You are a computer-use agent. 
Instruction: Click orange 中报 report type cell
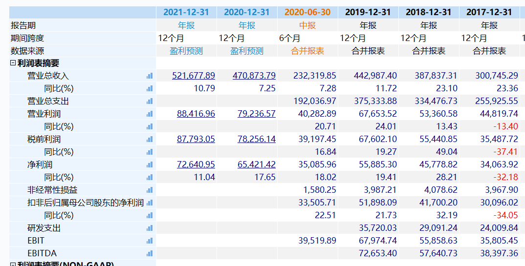click(307, 25)
